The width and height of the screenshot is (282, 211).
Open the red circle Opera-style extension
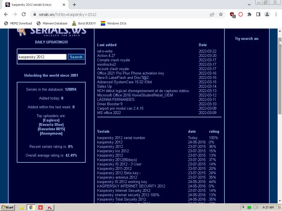241,14
